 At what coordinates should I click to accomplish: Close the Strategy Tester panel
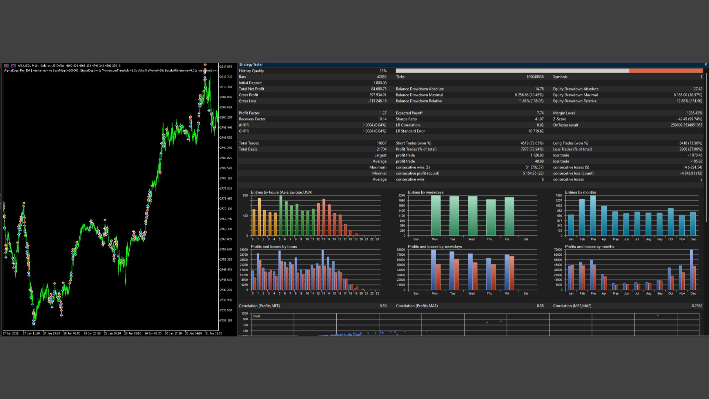point(706,64)
